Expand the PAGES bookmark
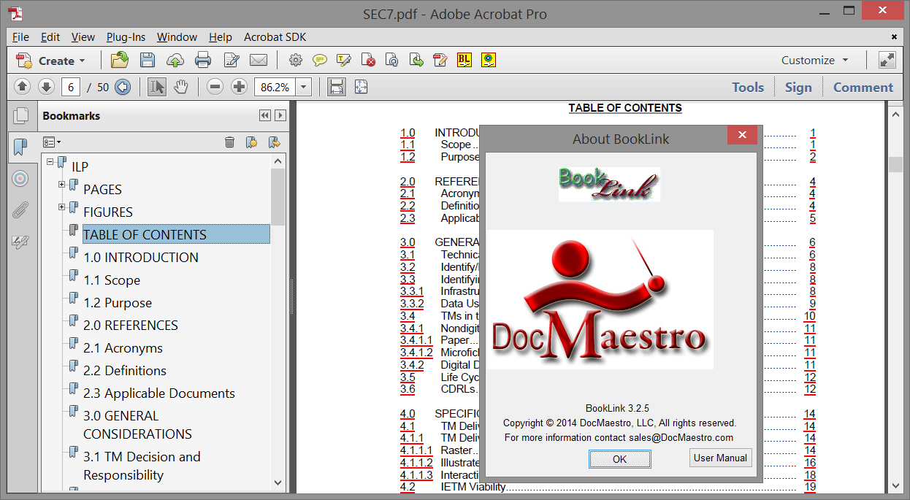The image size is (910, 500). tap(62, 184)
